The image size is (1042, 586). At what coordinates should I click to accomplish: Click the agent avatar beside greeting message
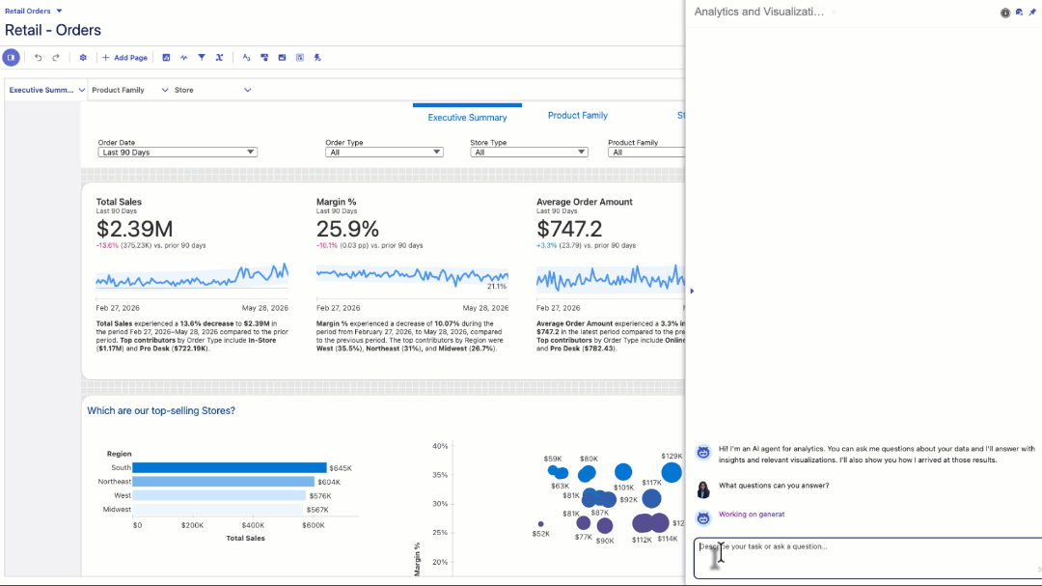pos(703,453)
